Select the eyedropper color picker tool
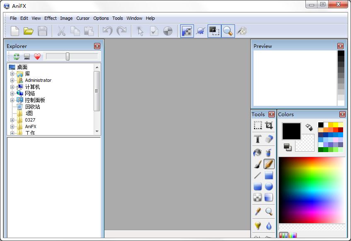 point(258,212)
